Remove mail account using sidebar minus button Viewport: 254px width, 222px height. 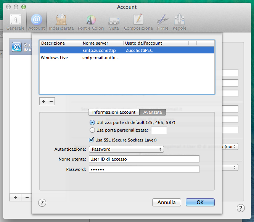click(x=27, y=198)
